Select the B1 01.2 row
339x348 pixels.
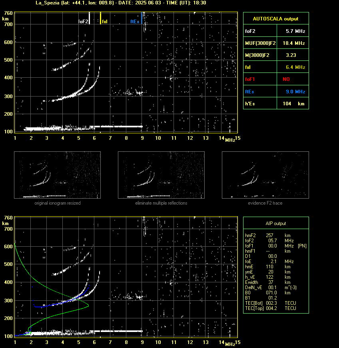click(276, 298)
